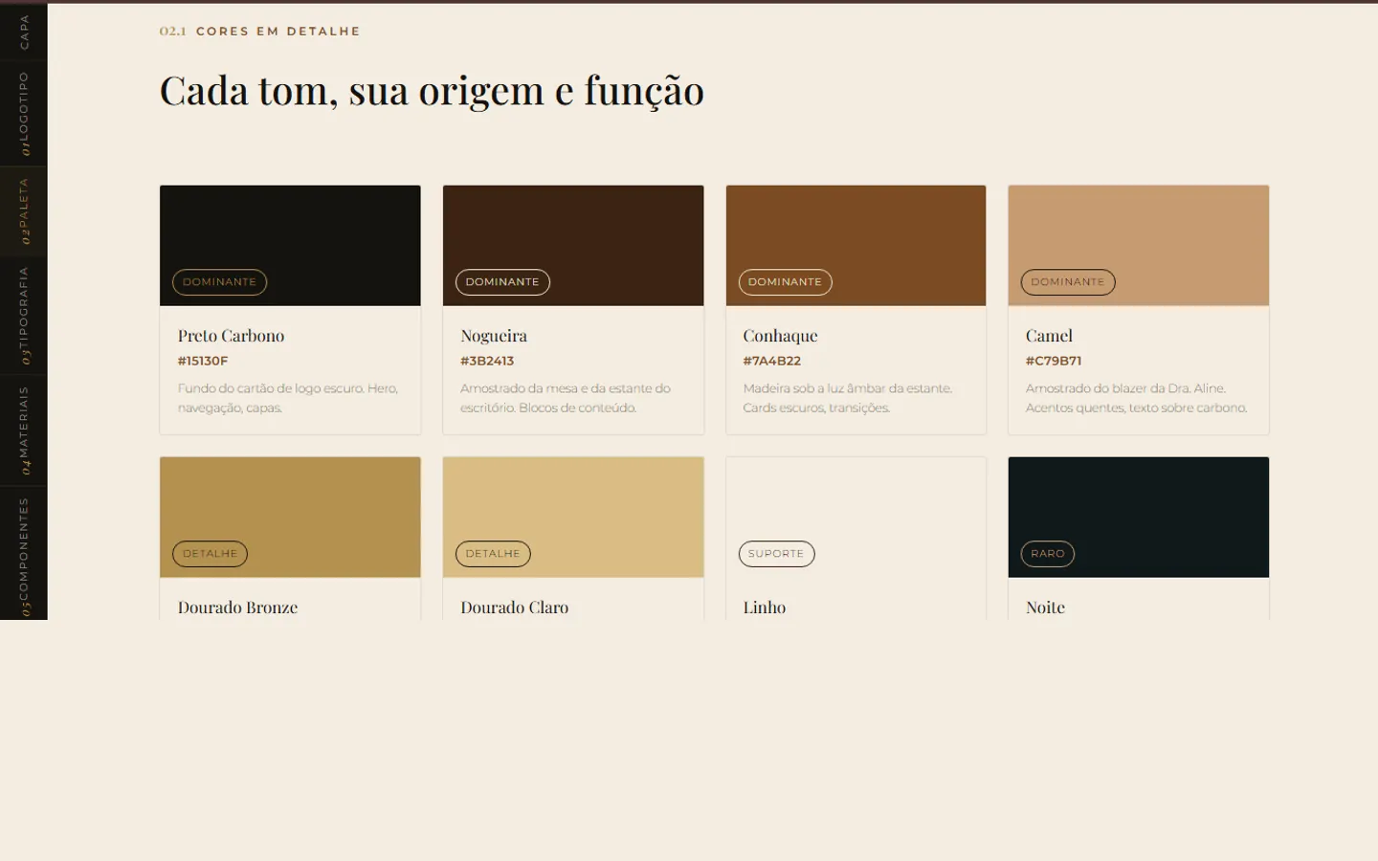
Task: Click the Preto Carbono title
Action: 231,336
